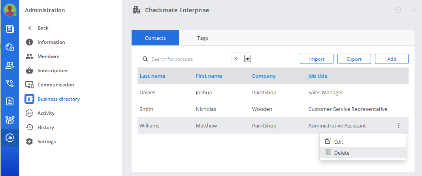Open the team group icon in blue sidebar
The width and height of the screenshot is (422, 176).
[x=10, y=120]
